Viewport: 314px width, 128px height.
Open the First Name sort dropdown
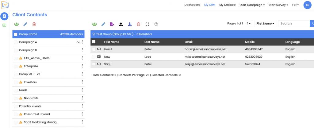(x=266, y=24)
